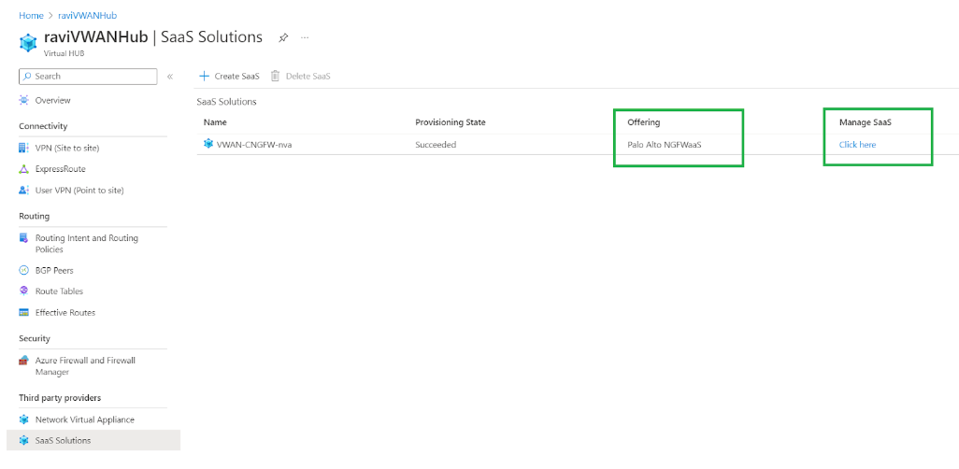Open the 'Click here' Manage SaaS link
The width and height of the screenshot is (959, 469).
pos(857,145)
